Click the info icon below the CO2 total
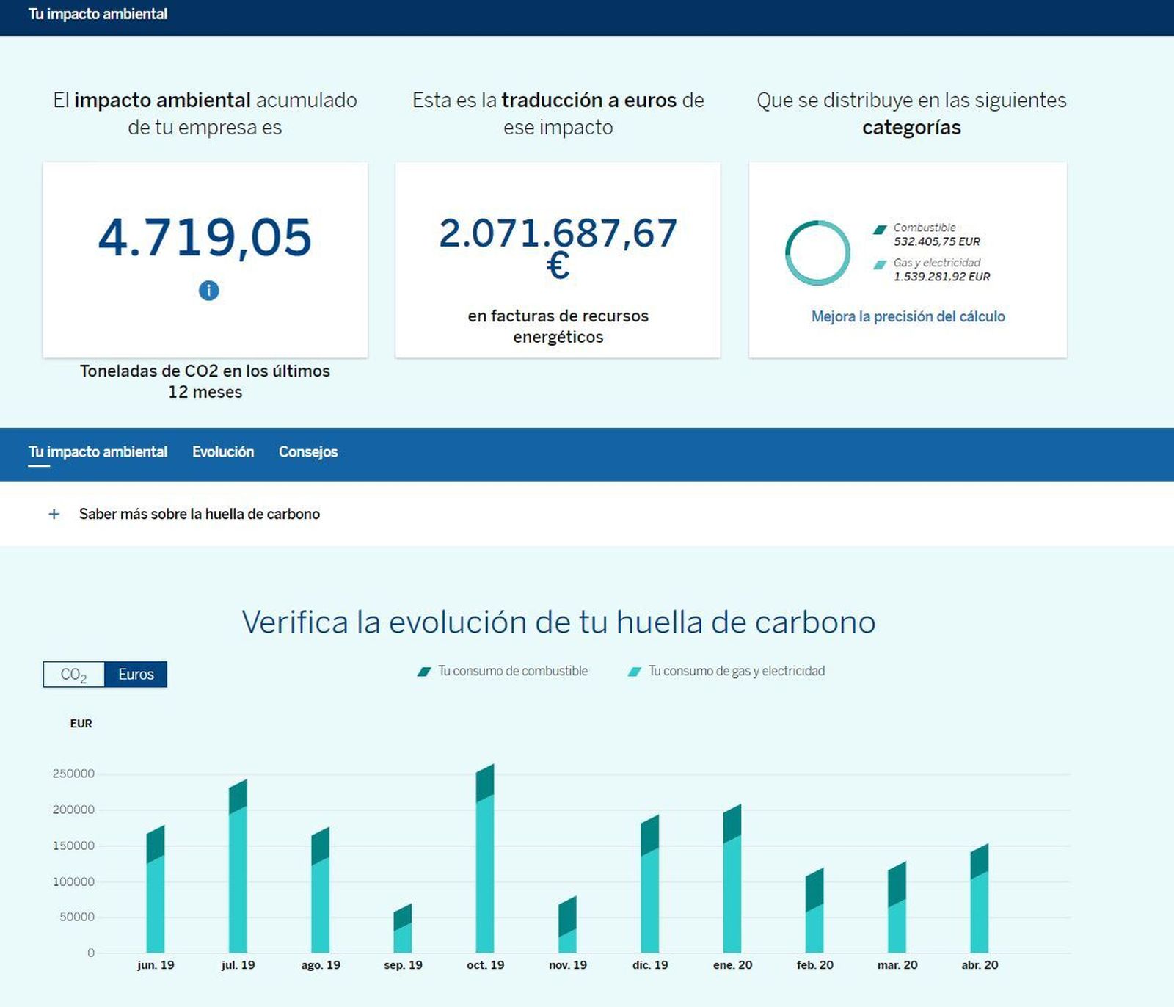 point(208,291)
